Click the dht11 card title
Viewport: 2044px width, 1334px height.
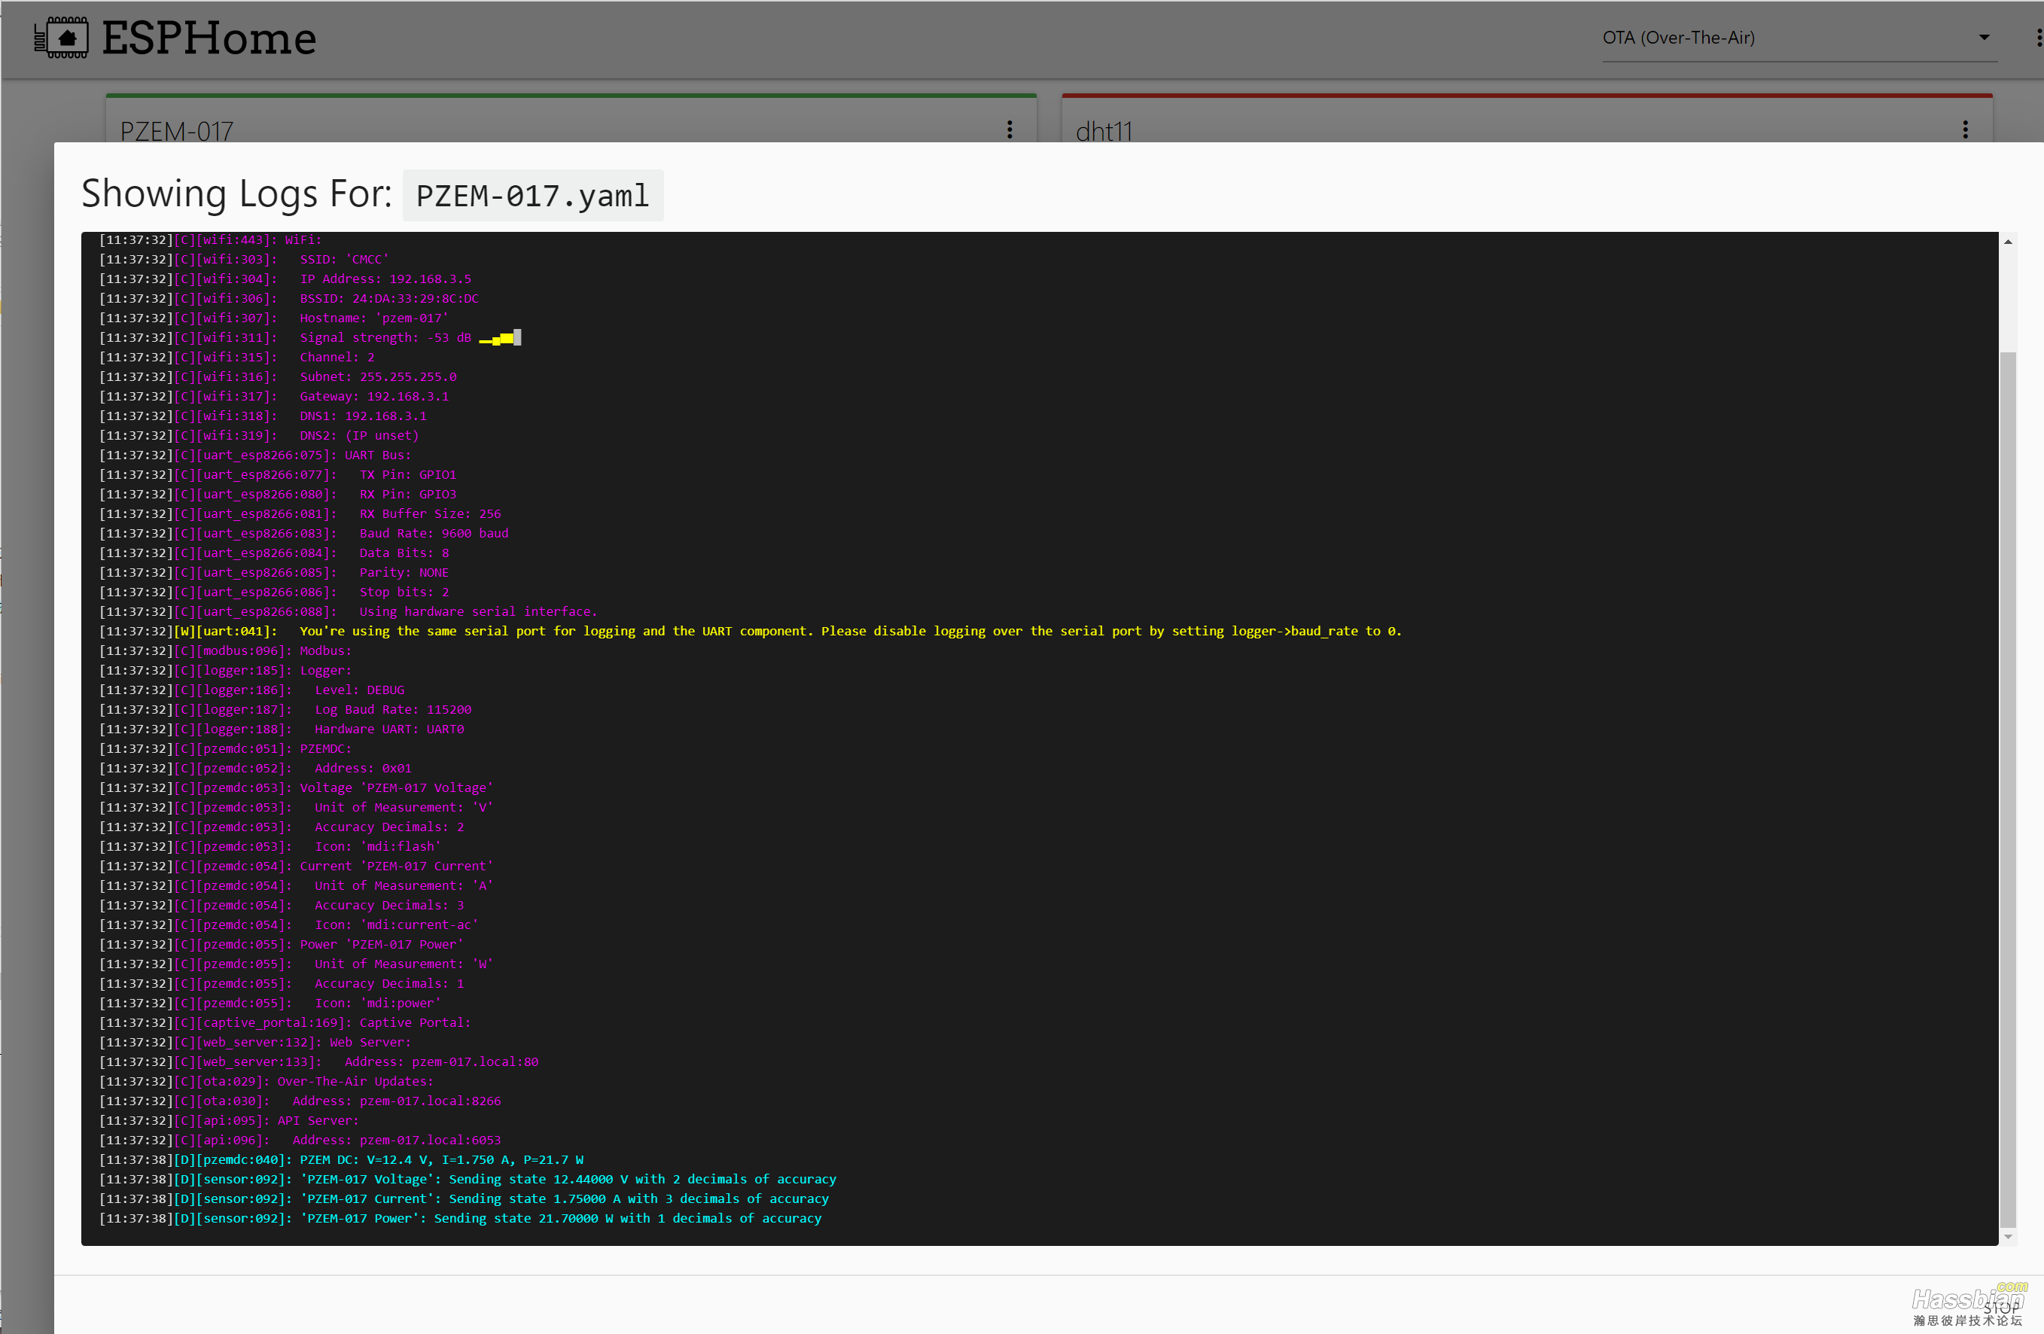[1104, 132]
